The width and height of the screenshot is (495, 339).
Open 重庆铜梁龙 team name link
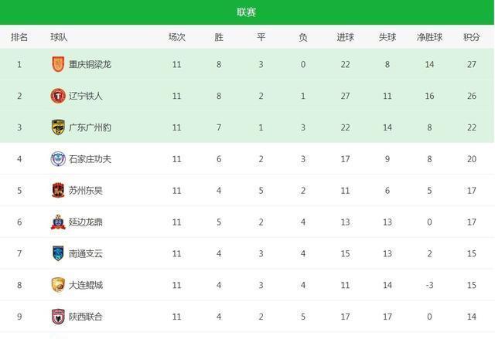coord(90,64)
